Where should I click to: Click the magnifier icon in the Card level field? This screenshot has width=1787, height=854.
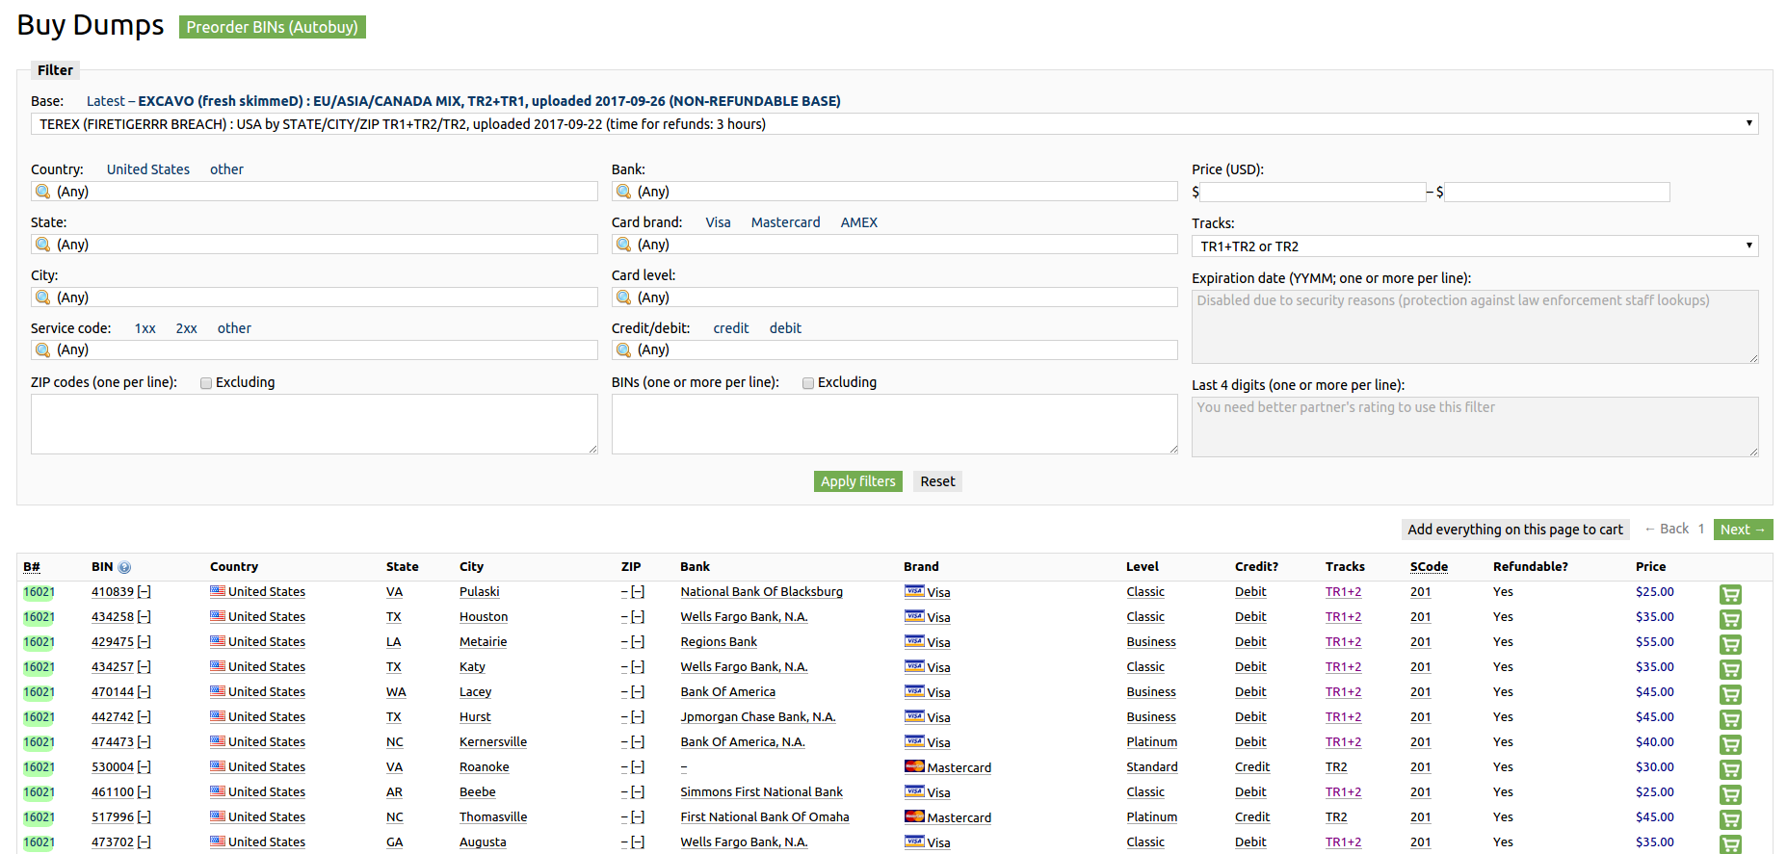tap(624, 298)
